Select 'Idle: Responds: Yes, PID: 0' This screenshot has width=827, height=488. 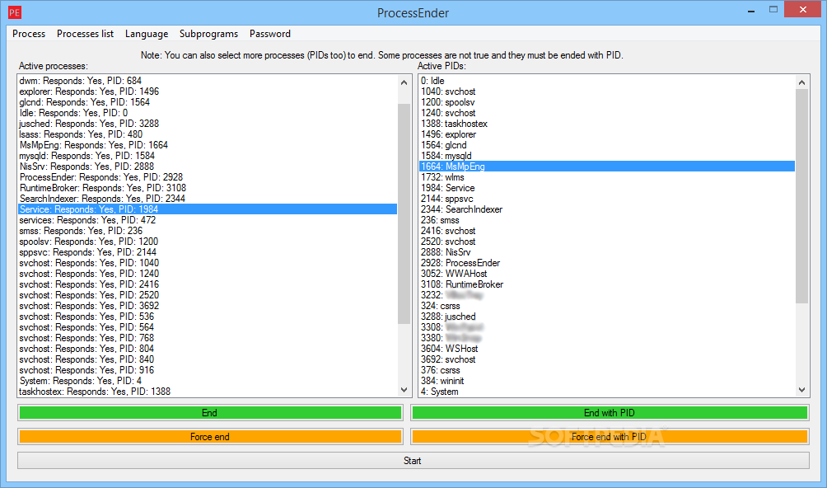click(208, 113)
